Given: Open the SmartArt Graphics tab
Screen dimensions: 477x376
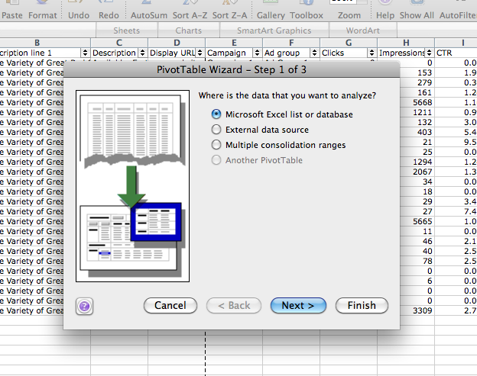Looking at the screenshot, I should coord(274,31).
